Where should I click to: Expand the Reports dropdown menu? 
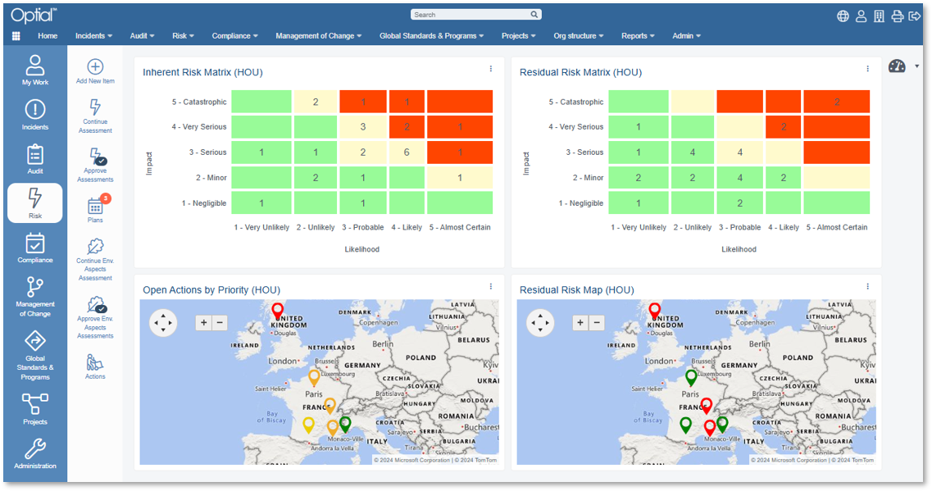(637, 36)
